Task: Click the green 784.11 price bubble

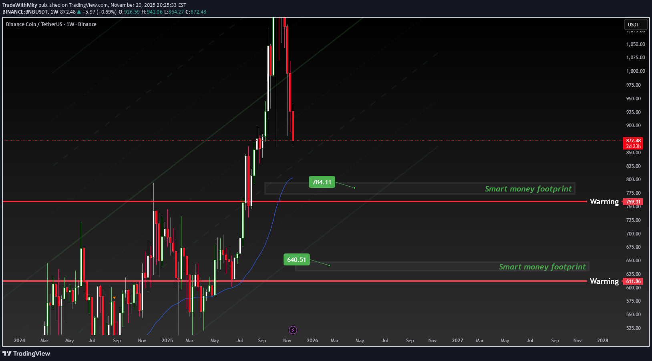Action: (322, 181)
